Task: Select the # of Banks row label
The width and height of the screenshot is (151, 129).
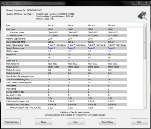Action: tap(11, 86)
